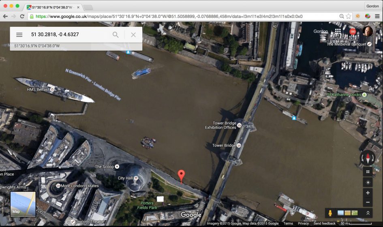Click the search magnifier icon

pyautogui.click(x=116, y=35)
